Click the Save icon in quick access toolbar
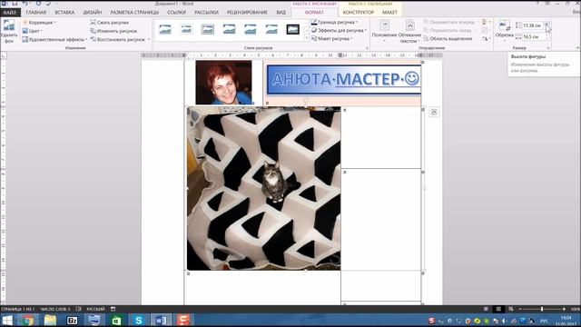 15,4
